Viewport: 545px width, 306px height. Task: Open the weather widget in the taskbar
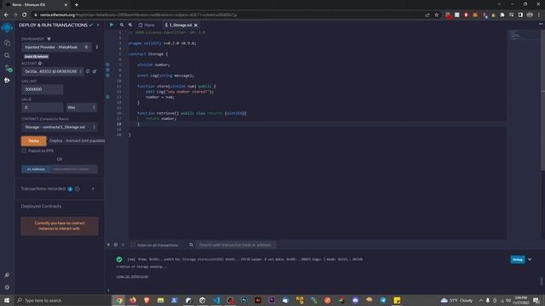click(456, 300)
